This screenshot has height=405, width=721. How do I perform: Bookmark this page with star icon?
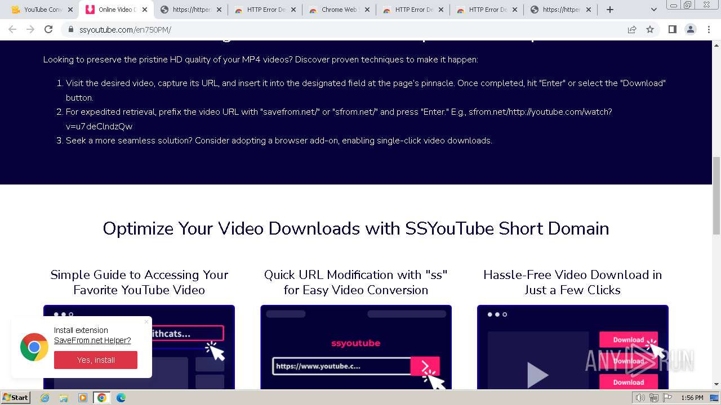(650, 29)
